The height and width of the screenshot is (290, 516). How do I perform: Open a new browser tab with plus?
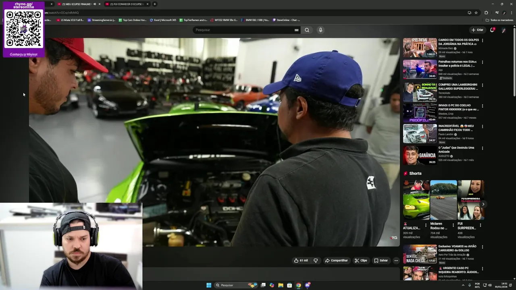coord(155,4)
